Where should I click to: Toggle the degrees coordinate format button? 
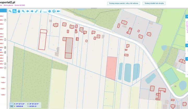click(11, 104)
